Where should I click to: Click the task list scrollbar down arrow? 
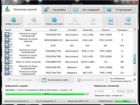[134, 74]
